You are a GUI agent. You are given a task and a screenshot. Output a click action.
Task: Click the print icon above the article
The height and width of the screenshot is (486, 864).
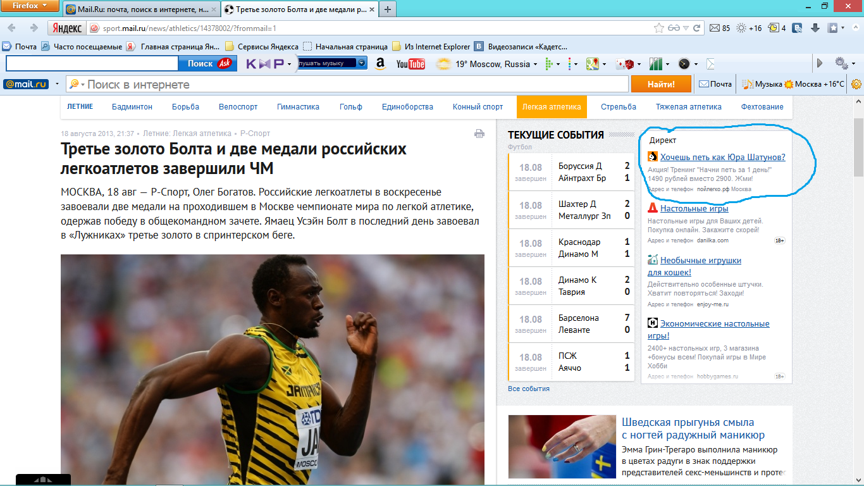479,134
